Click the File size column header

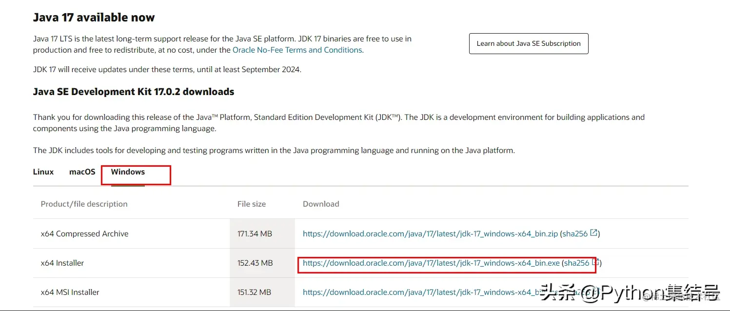coord(251,204)
